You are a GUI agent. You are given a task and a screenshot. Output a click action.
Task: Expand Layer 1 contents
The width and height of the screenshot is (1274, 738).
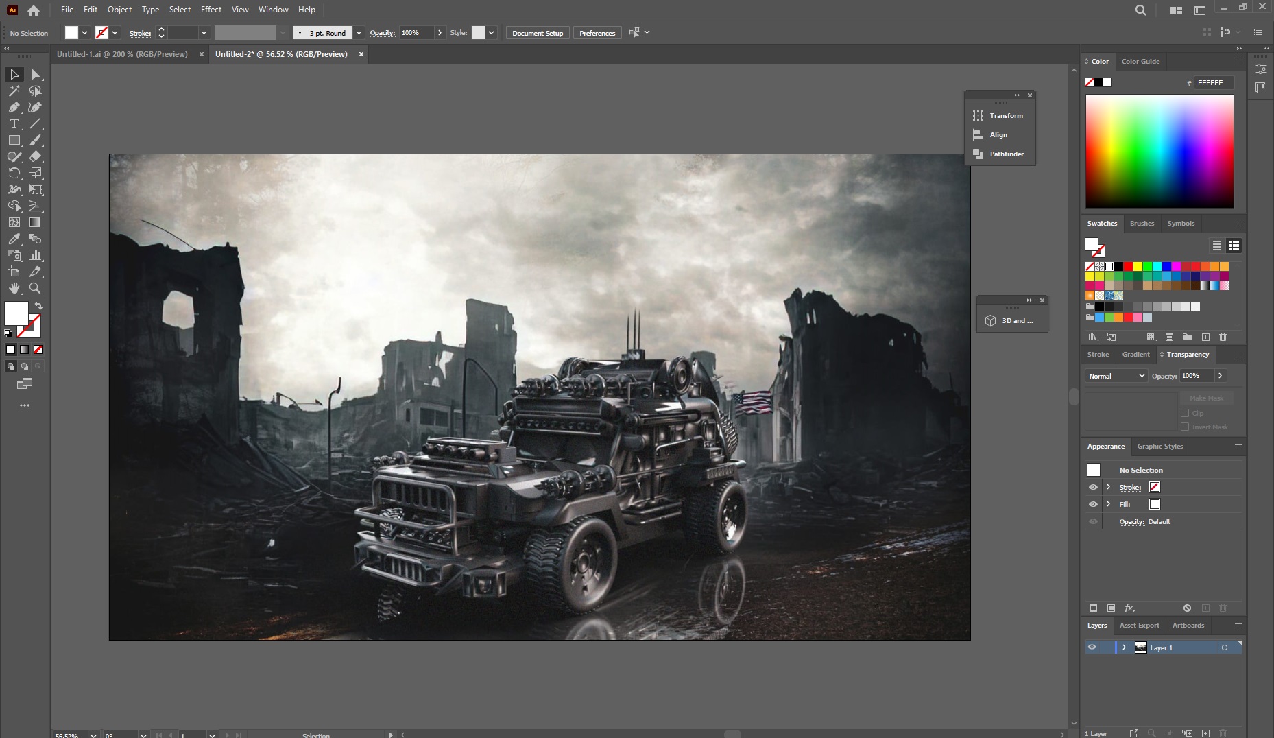(1124, 647)
